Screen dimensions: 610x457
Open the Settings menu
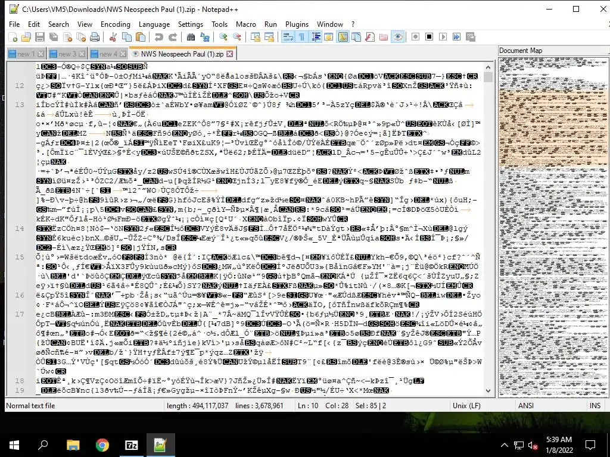[190, 24]
